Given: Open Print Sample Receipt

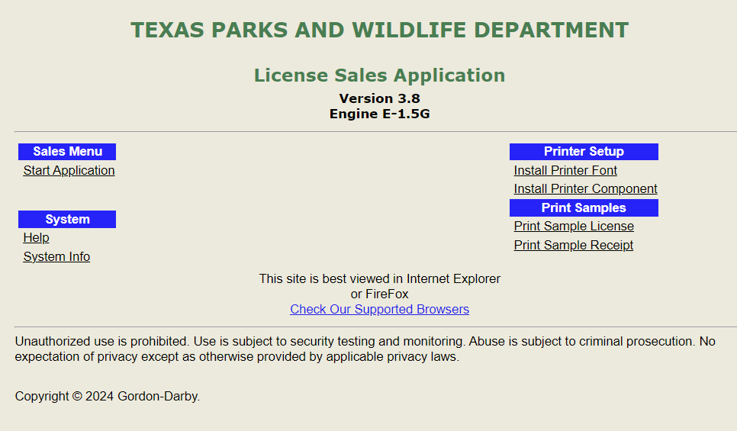Looking at the screenshot, I should (x=573, y=246).
